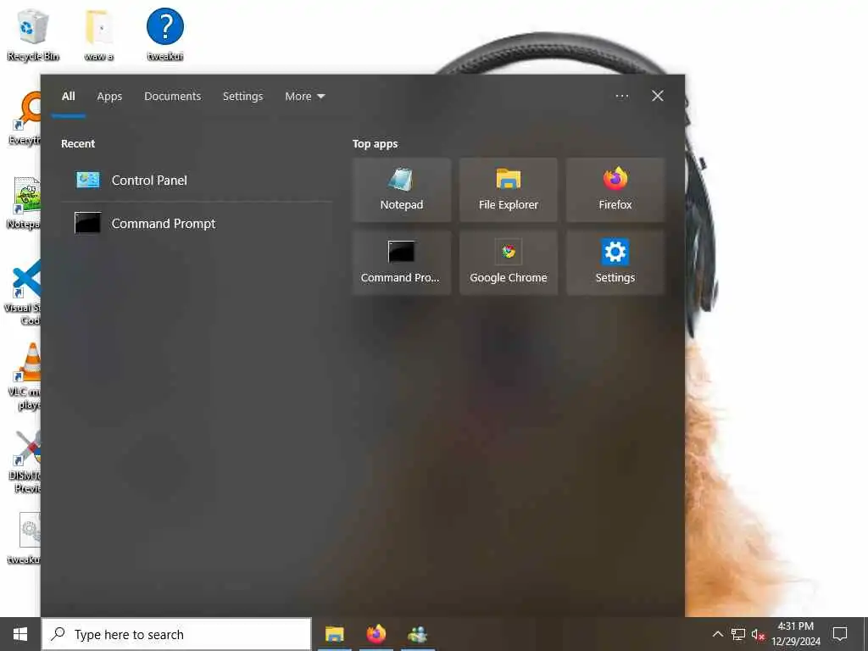Launch File Explorer tile in Top apps
Image resolution: width=868 pixels, height=651 pixels.
(509, 190)
